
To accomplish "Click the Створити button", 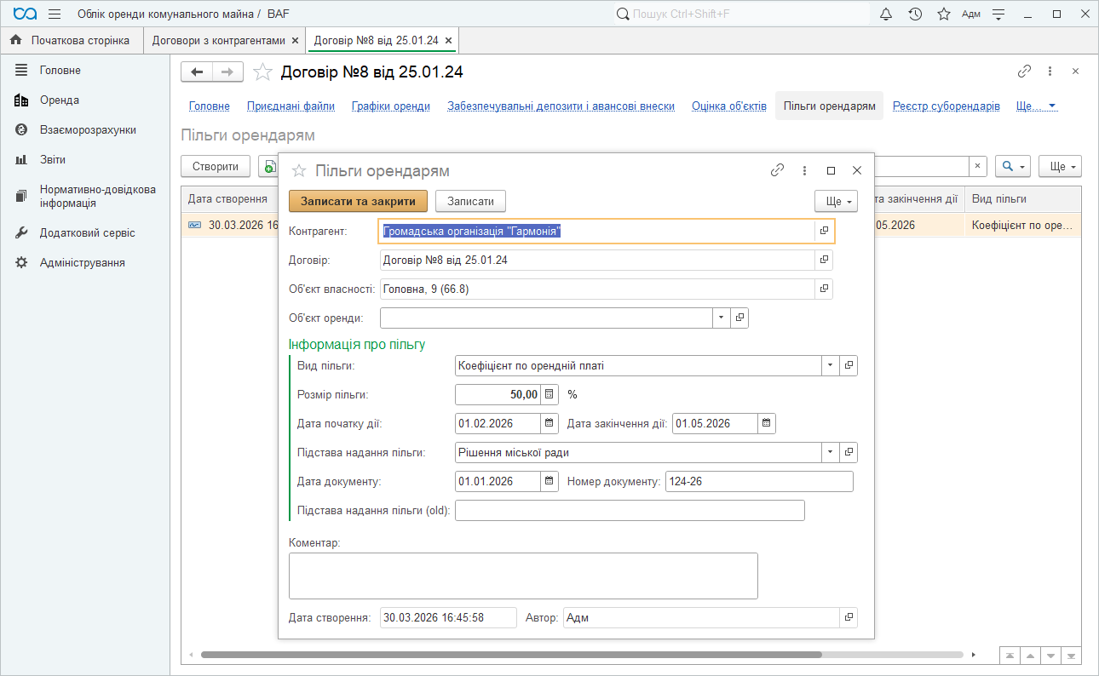I will tap(216, 167).
